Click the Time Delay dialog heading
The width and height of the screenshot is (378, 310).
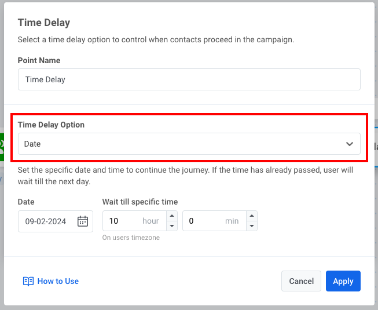coord(44,23)
